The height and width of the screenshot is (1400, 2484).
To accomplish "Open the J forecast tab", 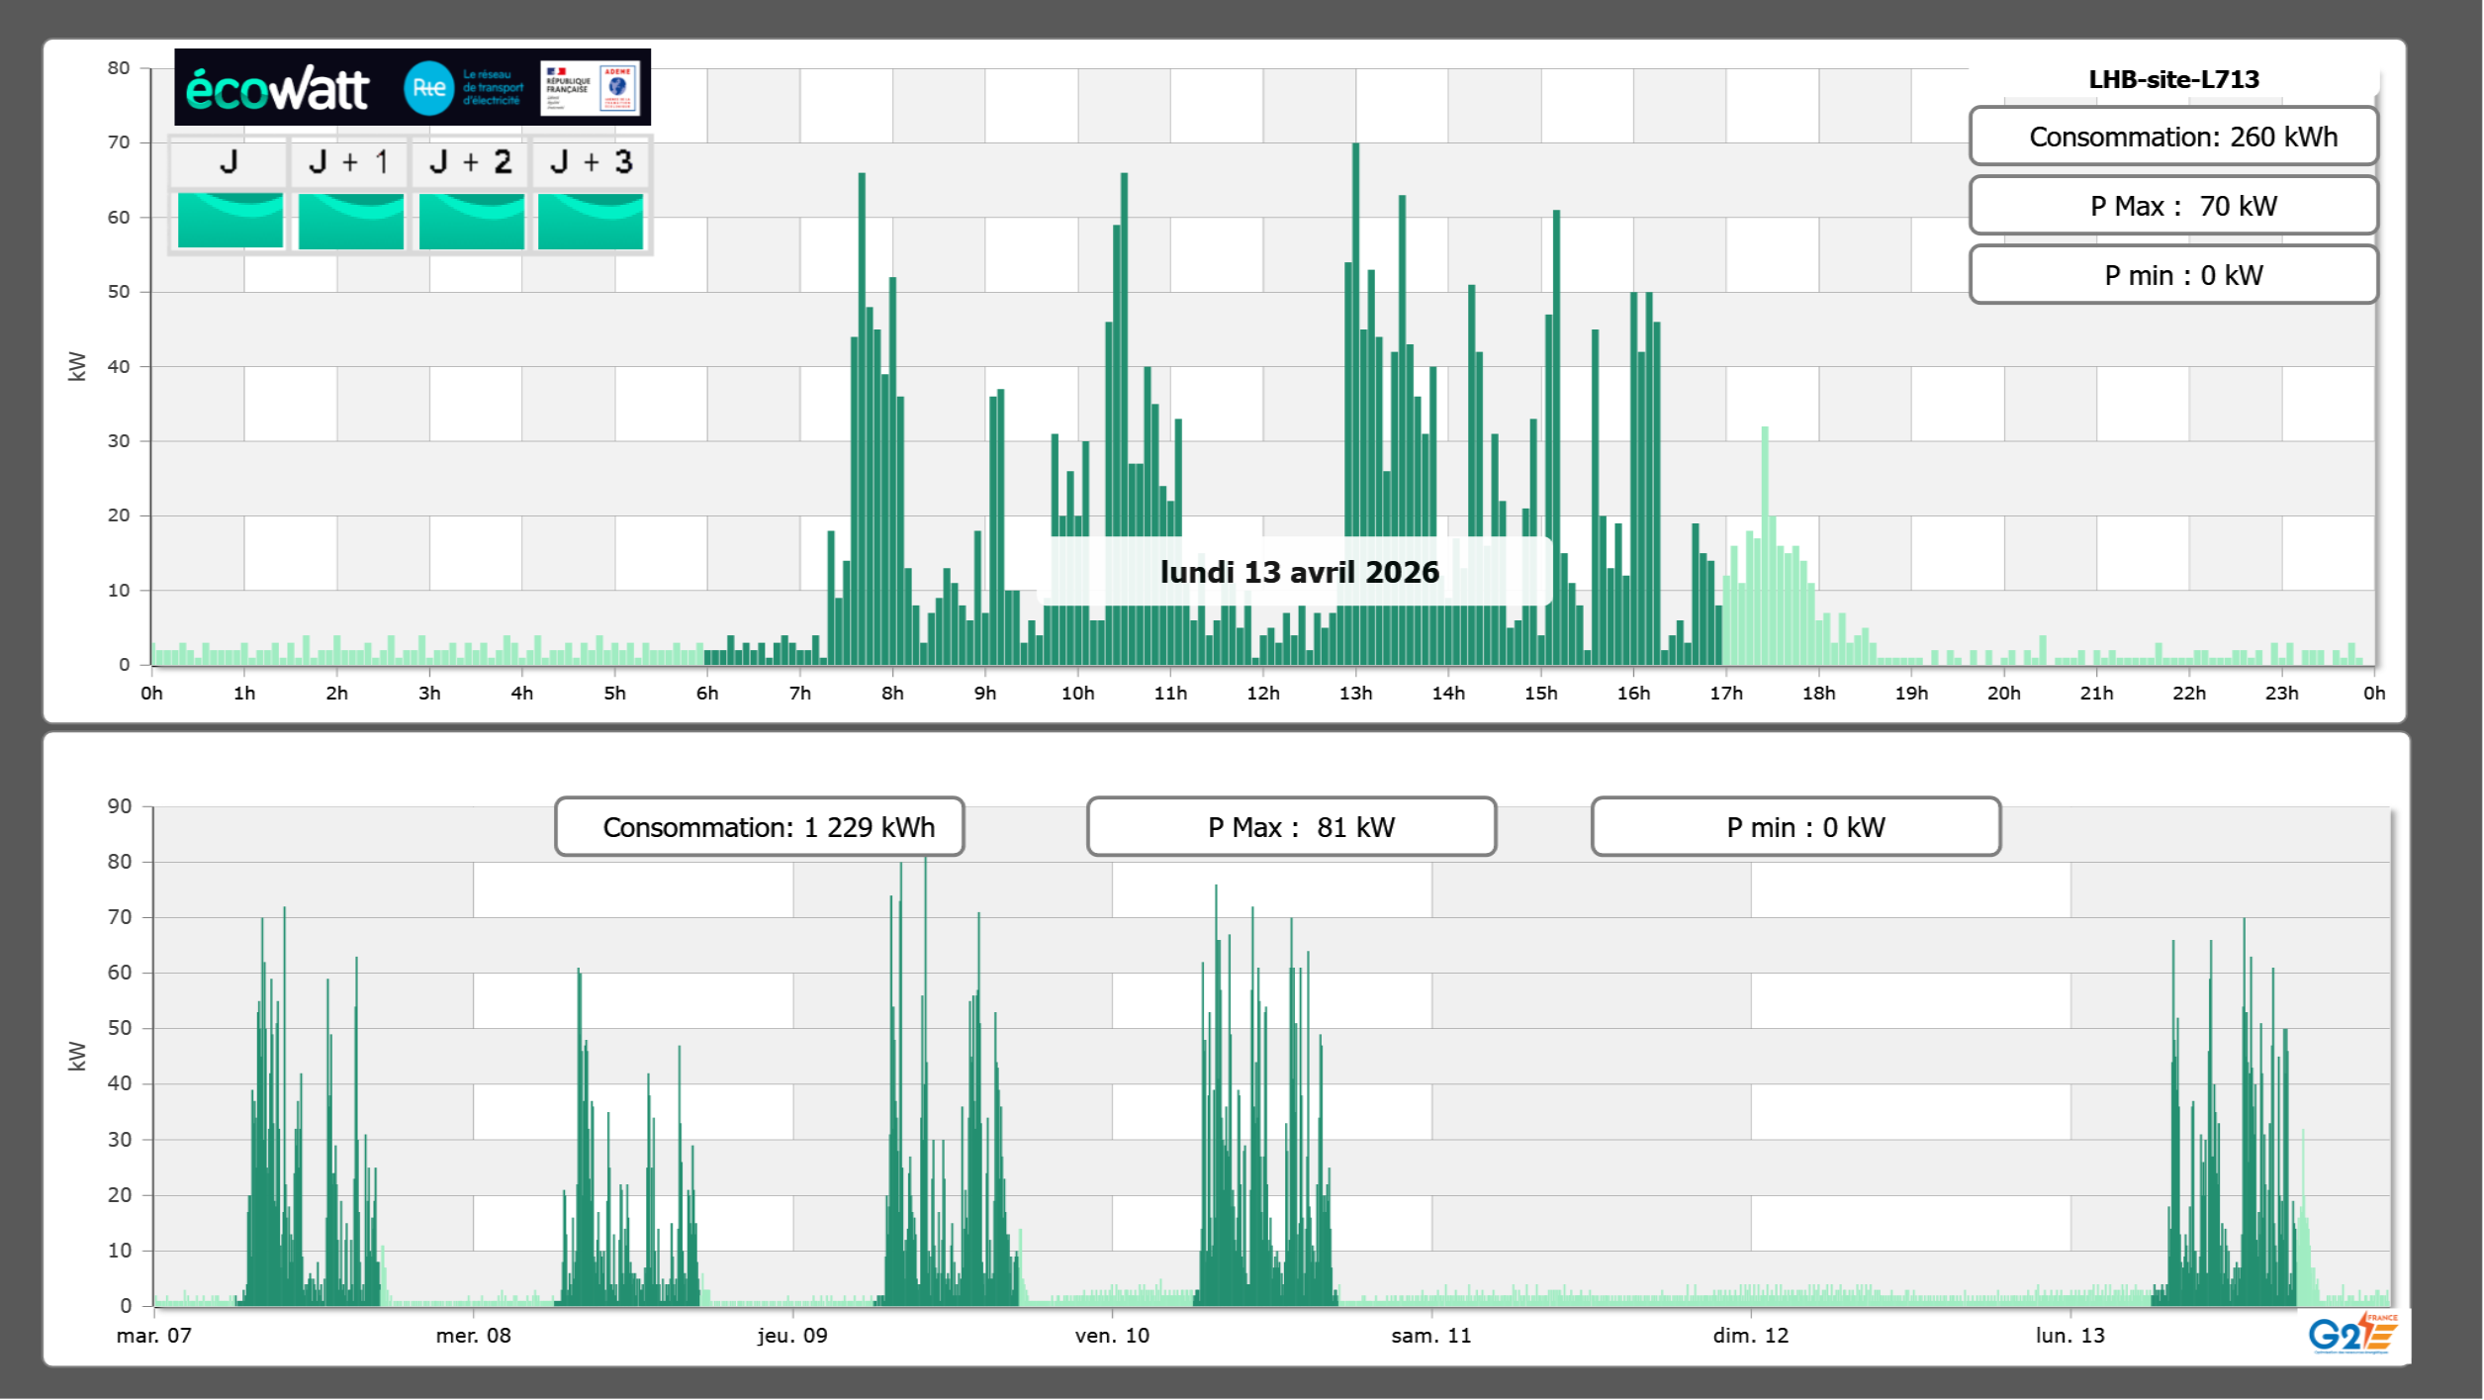I will point(229,162).
